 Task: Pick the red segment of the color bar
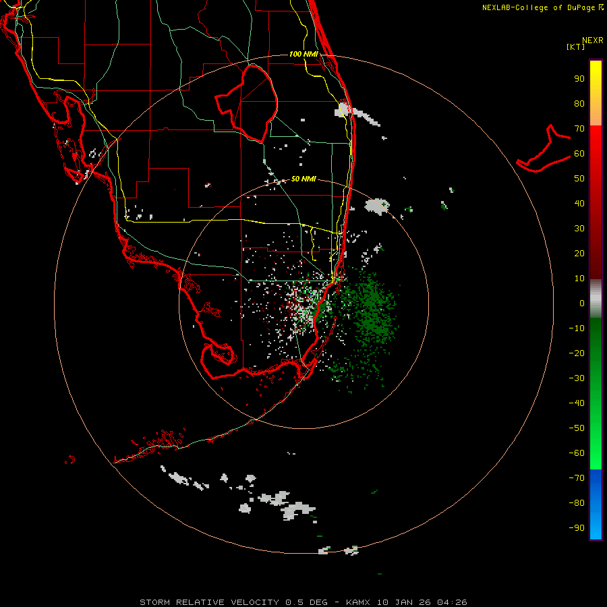point(596,202)
